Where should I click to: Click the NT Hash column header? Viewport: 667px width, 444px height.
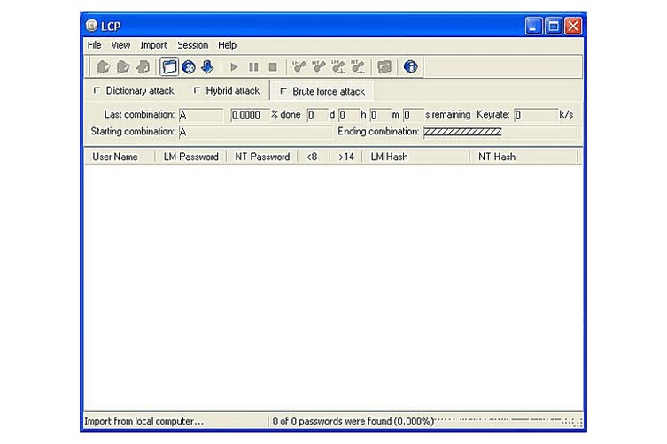pyautogui.click(x=497, y=157)
